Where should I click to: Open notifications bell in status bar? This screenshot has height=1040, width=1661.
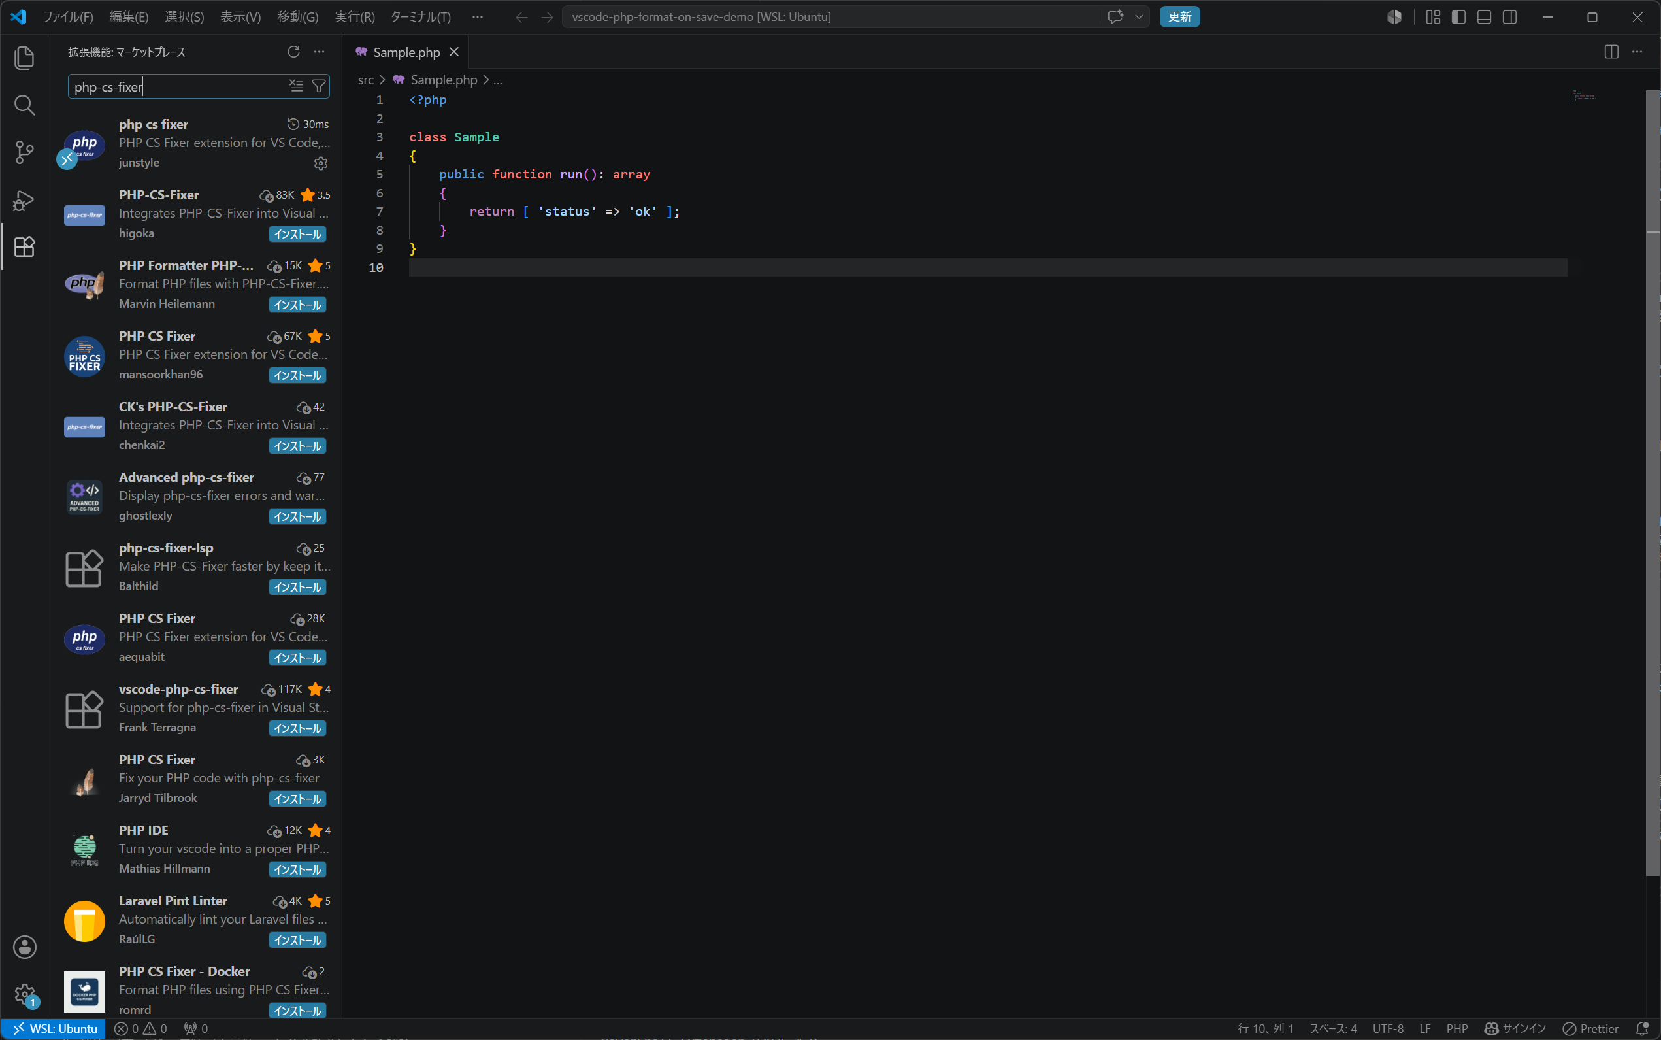pyautogui.click(x=1642, y=1029)
